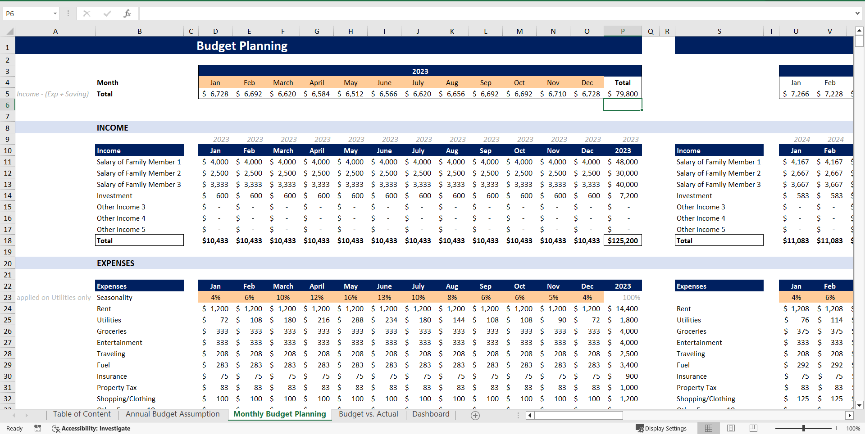Select row 18 header
This screenshot has height=435, width=865.
[8, 240]
